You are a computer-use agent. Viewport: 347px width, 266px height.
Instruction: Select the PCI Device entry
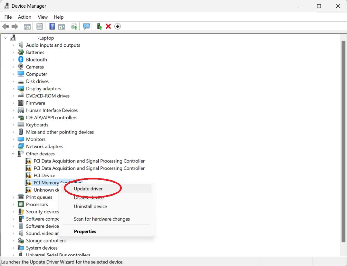point(45,175)
